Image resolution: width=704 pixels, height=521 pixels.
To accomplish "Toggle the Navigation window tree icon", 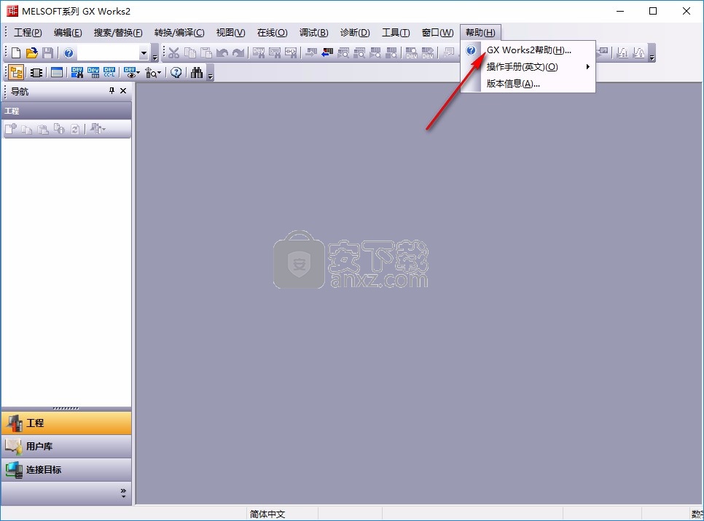I will tap(16, 72).
